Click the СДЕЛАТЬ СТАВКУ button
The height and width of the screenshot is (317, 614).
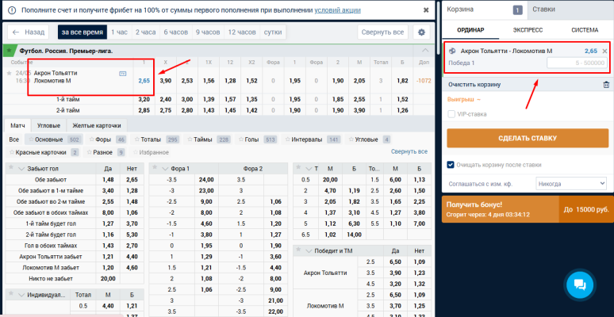[528, 138]
